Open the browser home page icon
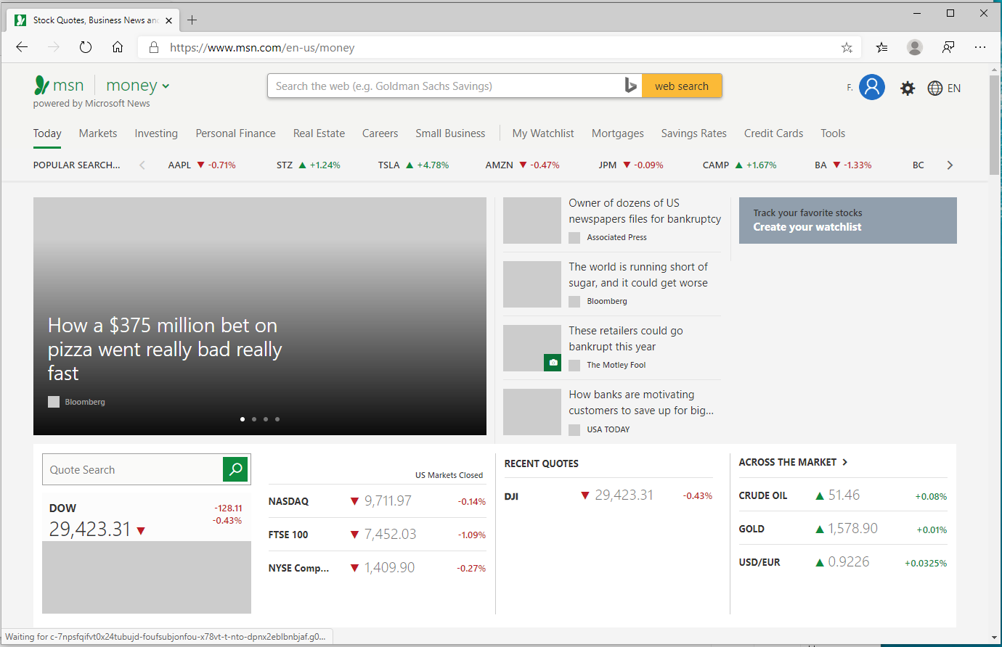The height and width of the screenshot is (647, 1002). [118, 47]
